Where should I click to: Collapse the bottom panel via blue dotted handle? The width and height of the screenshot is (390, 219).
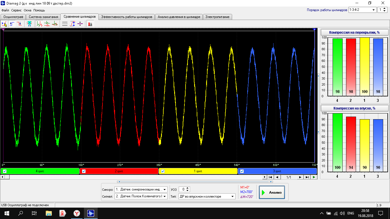pyautogui.click(x=195, y=182)
